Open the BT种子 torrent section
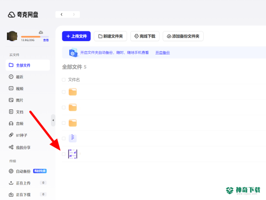The width and height of the screenshot is (266, 200). (18, 135)
